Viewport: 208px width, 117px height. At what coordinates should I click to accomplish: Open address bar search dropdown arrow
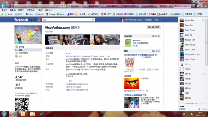60,6
